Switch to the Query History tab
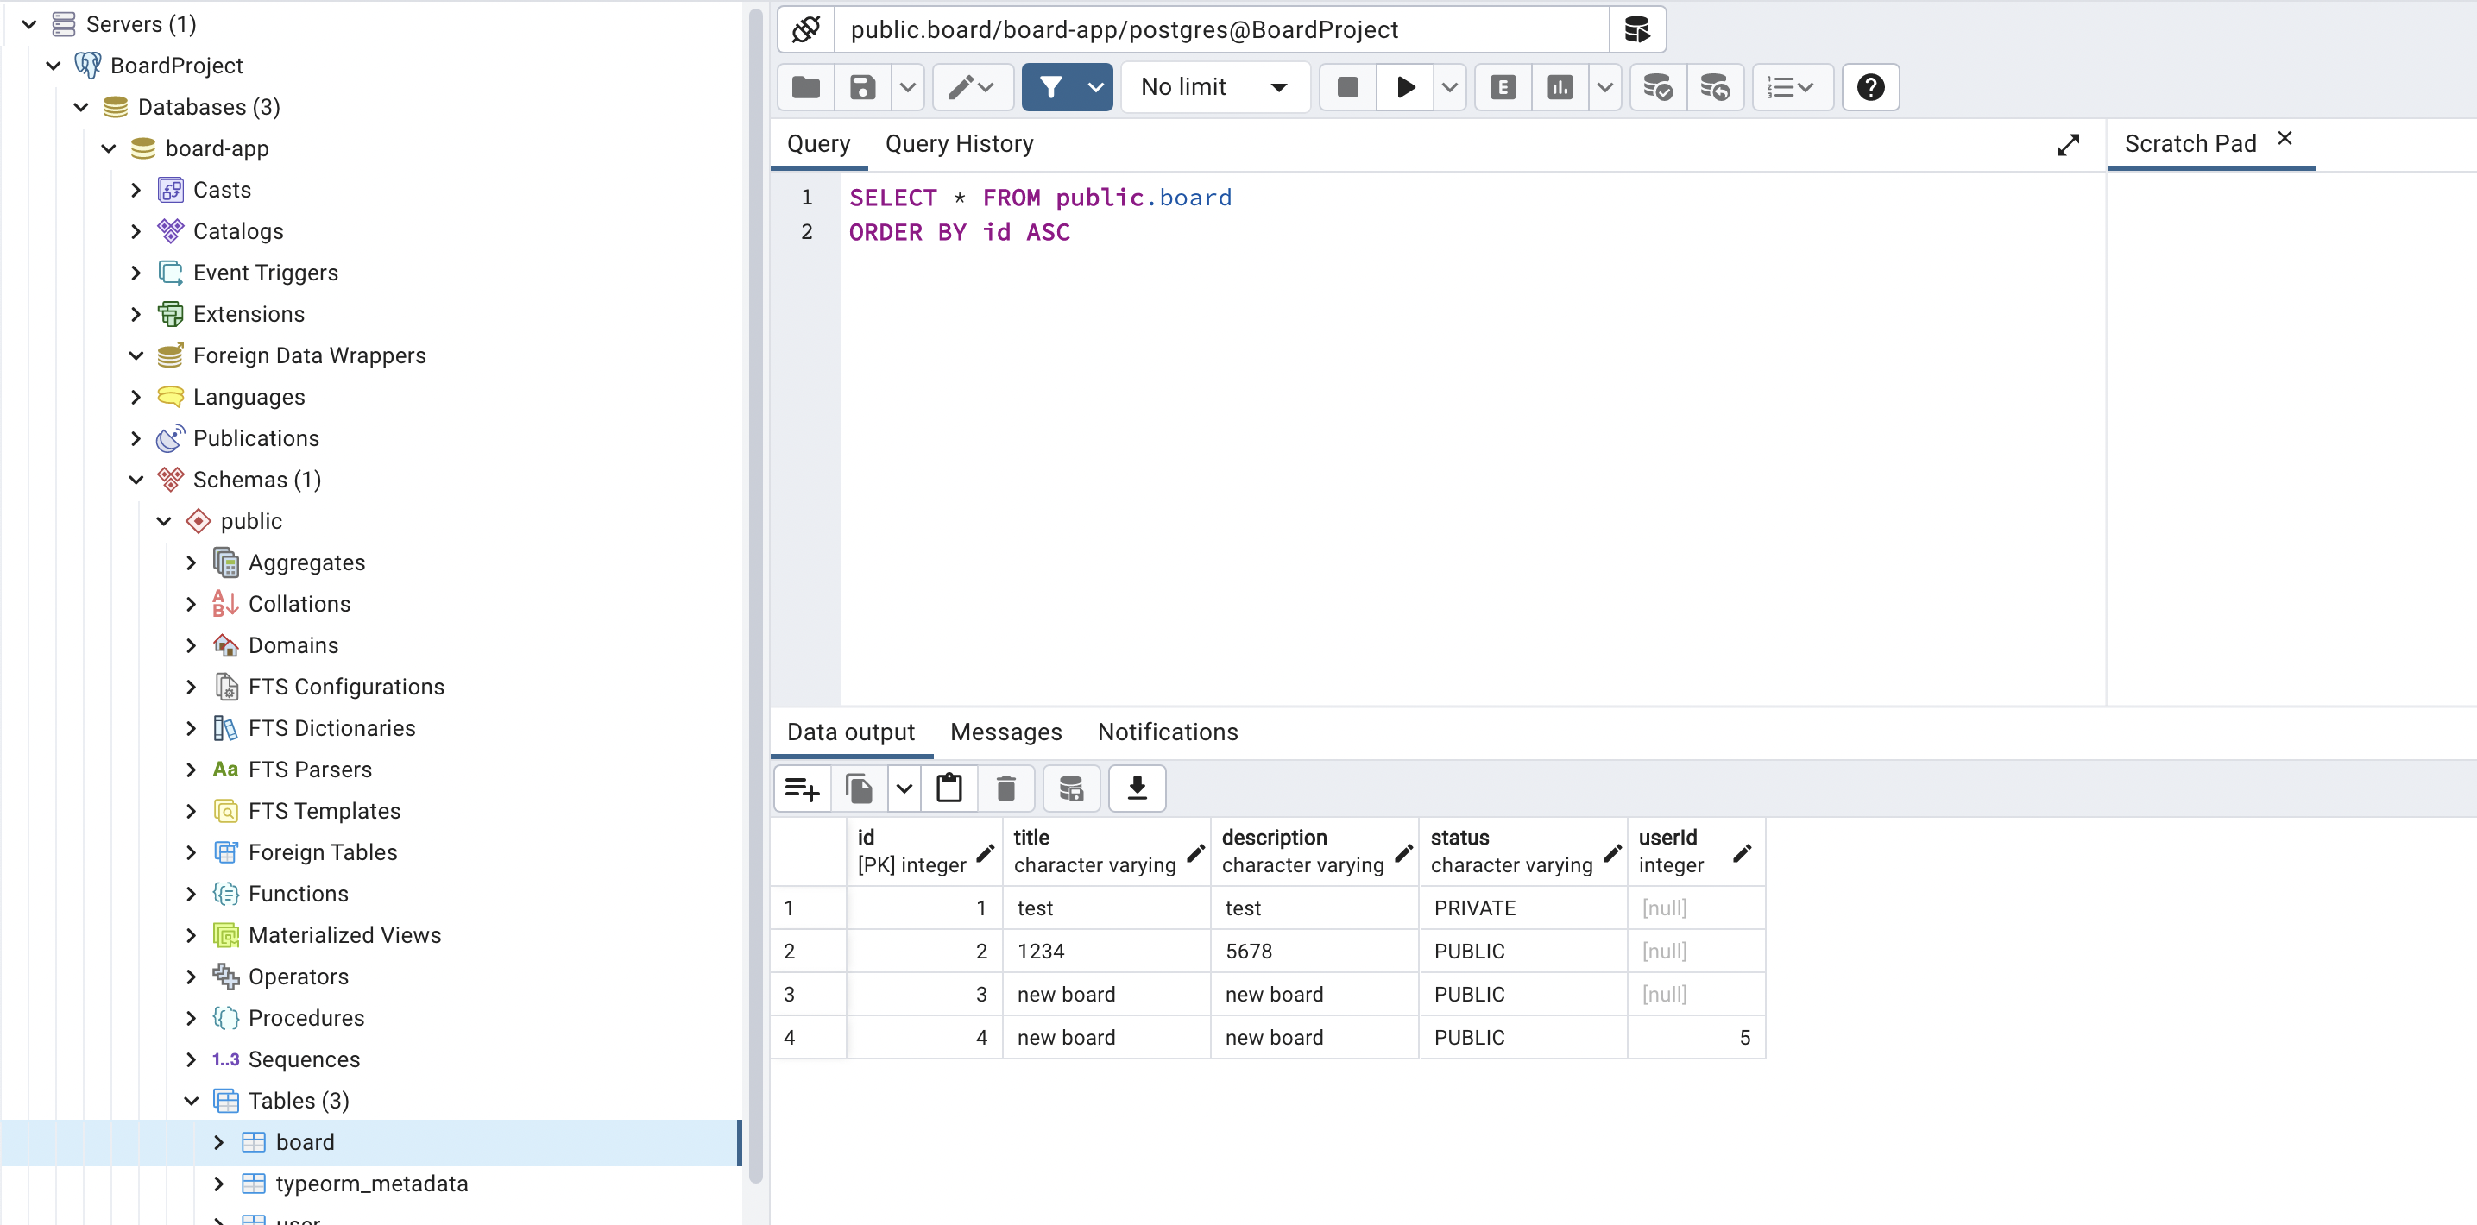The image size is (2477, 1225). [x=959, y=144]
